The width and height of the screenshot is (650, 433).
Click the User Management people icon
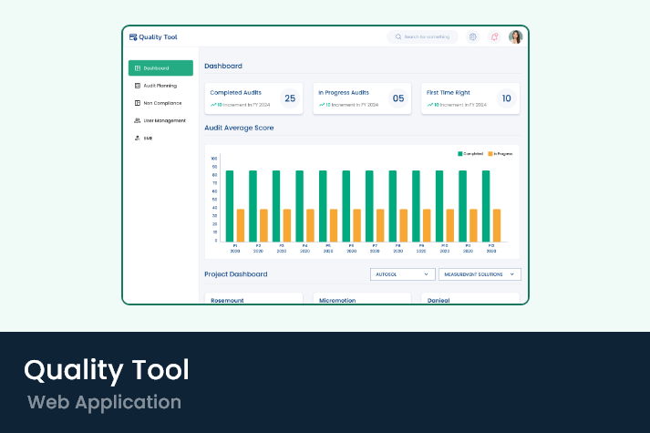pos(137,120)
